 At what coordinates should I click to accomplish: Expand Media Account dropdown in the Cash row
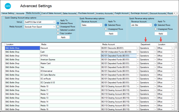138,52
